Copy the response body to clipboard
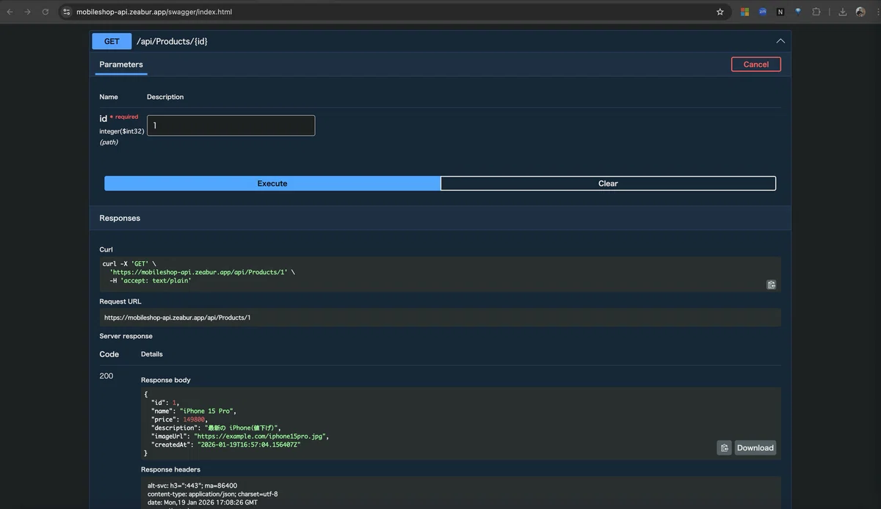This screenshot has height=509, width=881. [x=724, y=448]
